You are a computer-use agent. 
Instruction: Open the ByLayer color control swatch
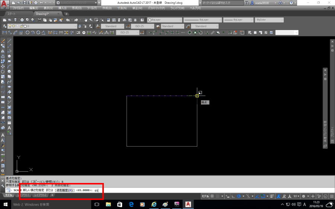165,20
